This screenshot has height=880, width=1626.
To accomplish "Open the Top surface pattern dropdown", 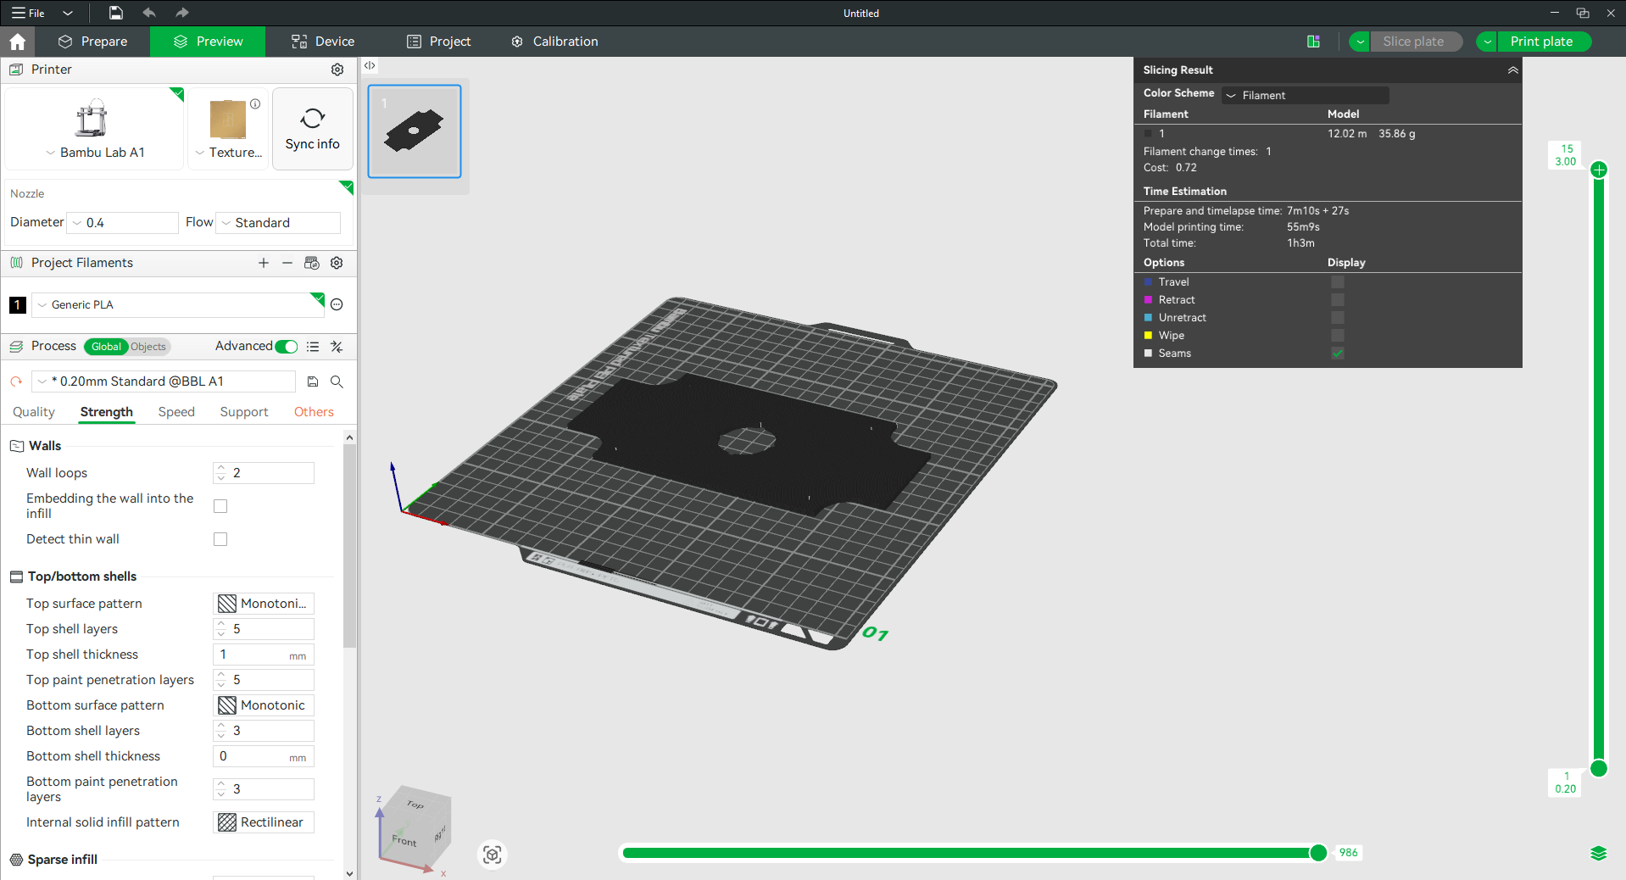I will point(264,604).
